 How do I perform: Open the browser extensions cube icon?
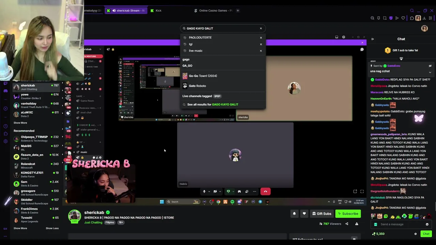[412, 18]
